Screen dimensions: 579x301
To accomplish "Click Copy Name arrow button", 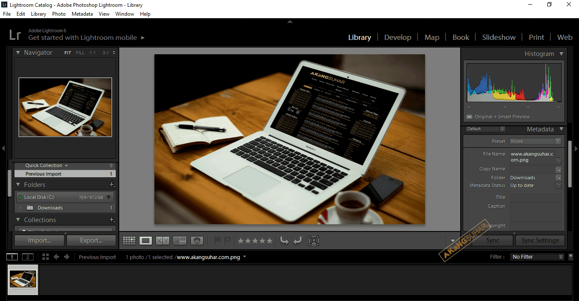I will pyautogui.click(x=559, y=170).
